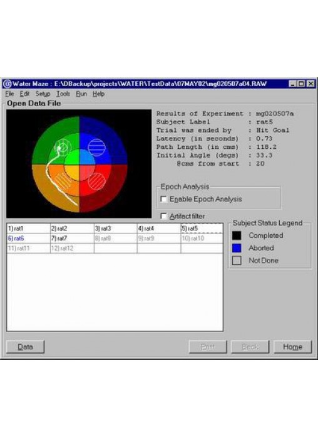Open the Tools menu

63,94
